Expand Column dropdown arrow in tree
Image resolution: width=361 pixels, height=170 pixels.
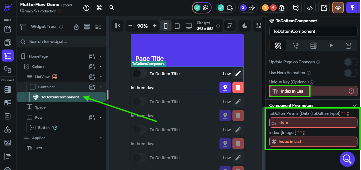click(x=101, y=67)
